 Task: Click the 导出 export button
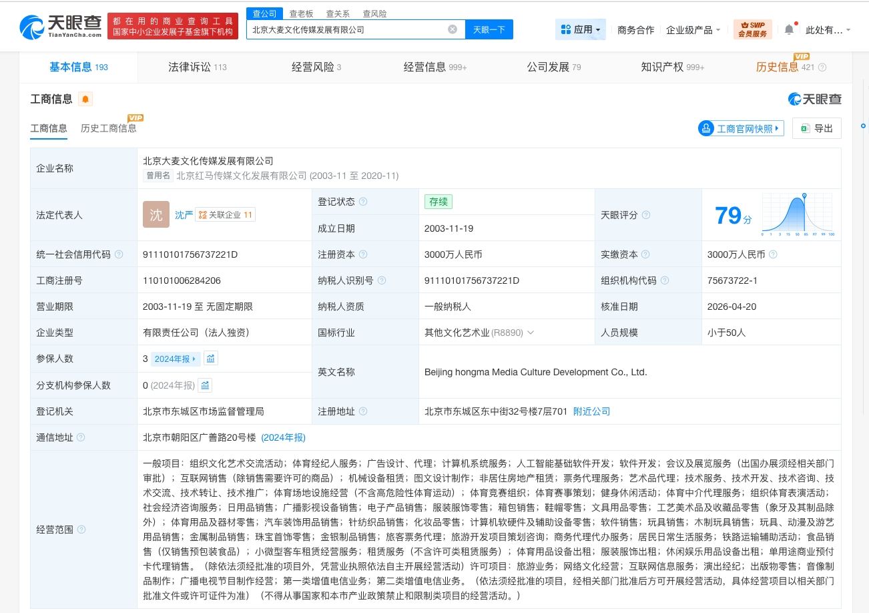click(x=817, y=128)
